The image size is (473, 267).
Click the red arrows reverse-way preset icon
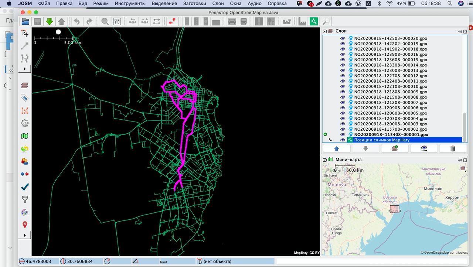[x=172, y=21]
